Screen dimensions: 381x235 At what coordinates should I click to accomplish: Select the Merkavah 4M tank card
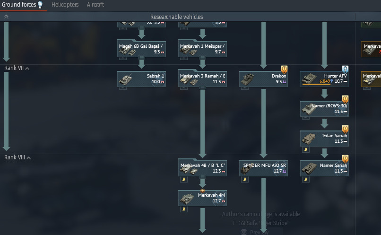tap(202, 198)
